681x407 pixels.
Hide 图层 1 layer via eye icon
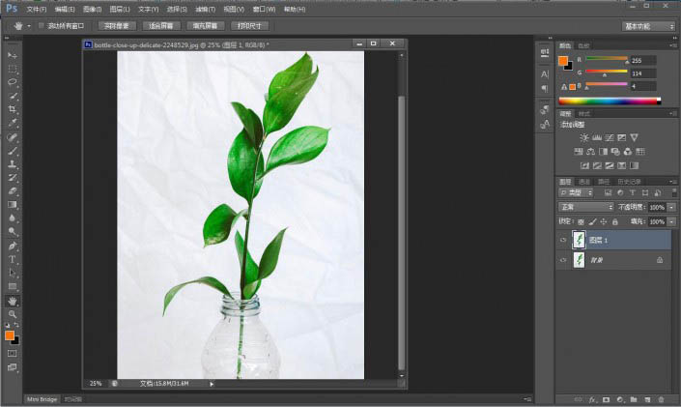563,240
